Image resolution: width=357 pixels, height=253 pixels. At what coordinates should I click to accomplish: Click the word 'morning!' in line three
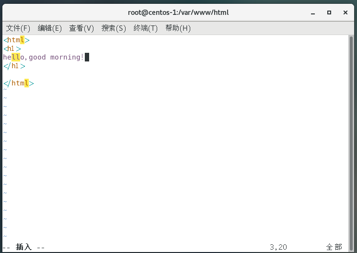[67, 57]
